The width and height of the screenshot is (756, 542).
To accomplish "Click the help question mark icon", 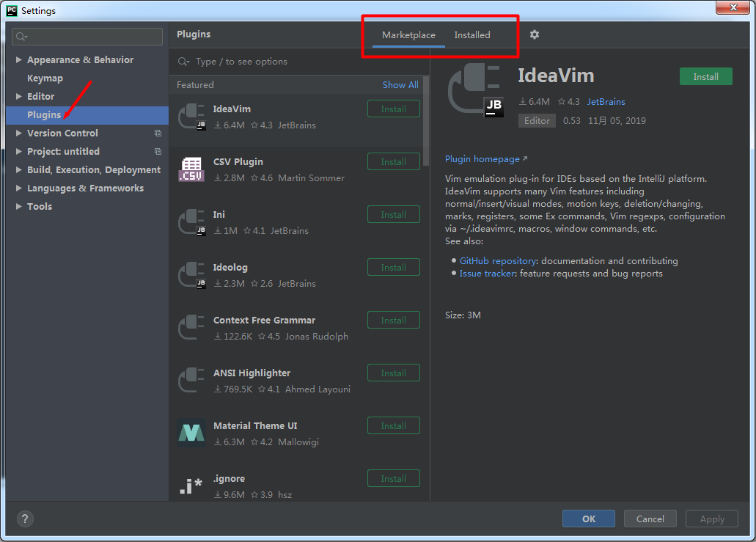I will pos(25,519).
